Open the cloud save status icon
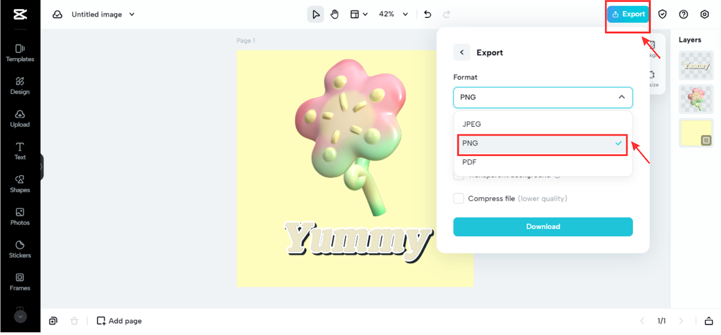Viewport: 721px width, 335px height. coord(57,15)
